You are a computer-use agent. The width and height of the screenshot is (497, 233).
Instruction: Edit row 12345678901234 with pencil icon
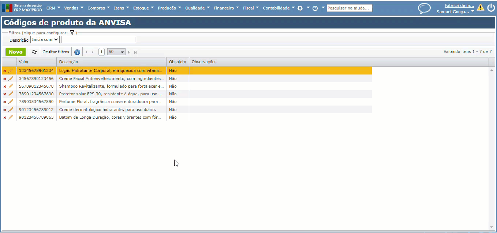pyautogui.click(x=11, y=70)
